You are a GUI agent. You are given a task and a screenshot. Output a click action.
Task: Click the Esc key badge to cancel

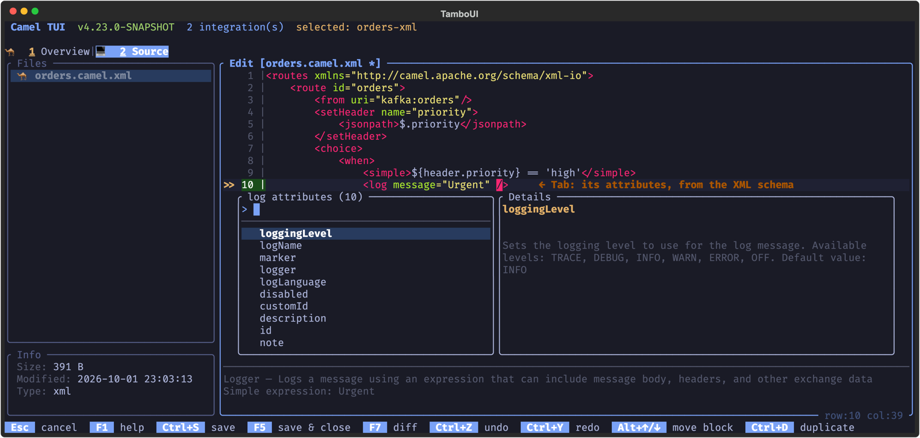point(20,428)
